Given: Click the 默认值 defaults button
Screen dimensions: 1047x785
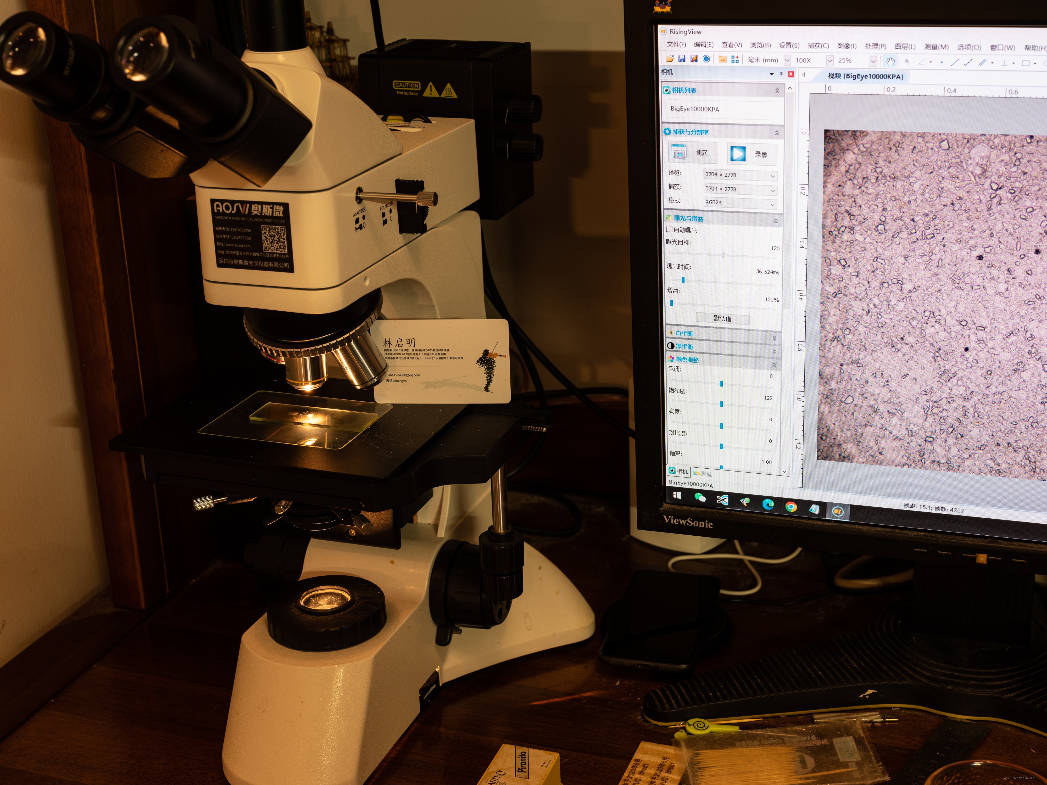Looking at the screenshot, I should click(x=722, y=318).
